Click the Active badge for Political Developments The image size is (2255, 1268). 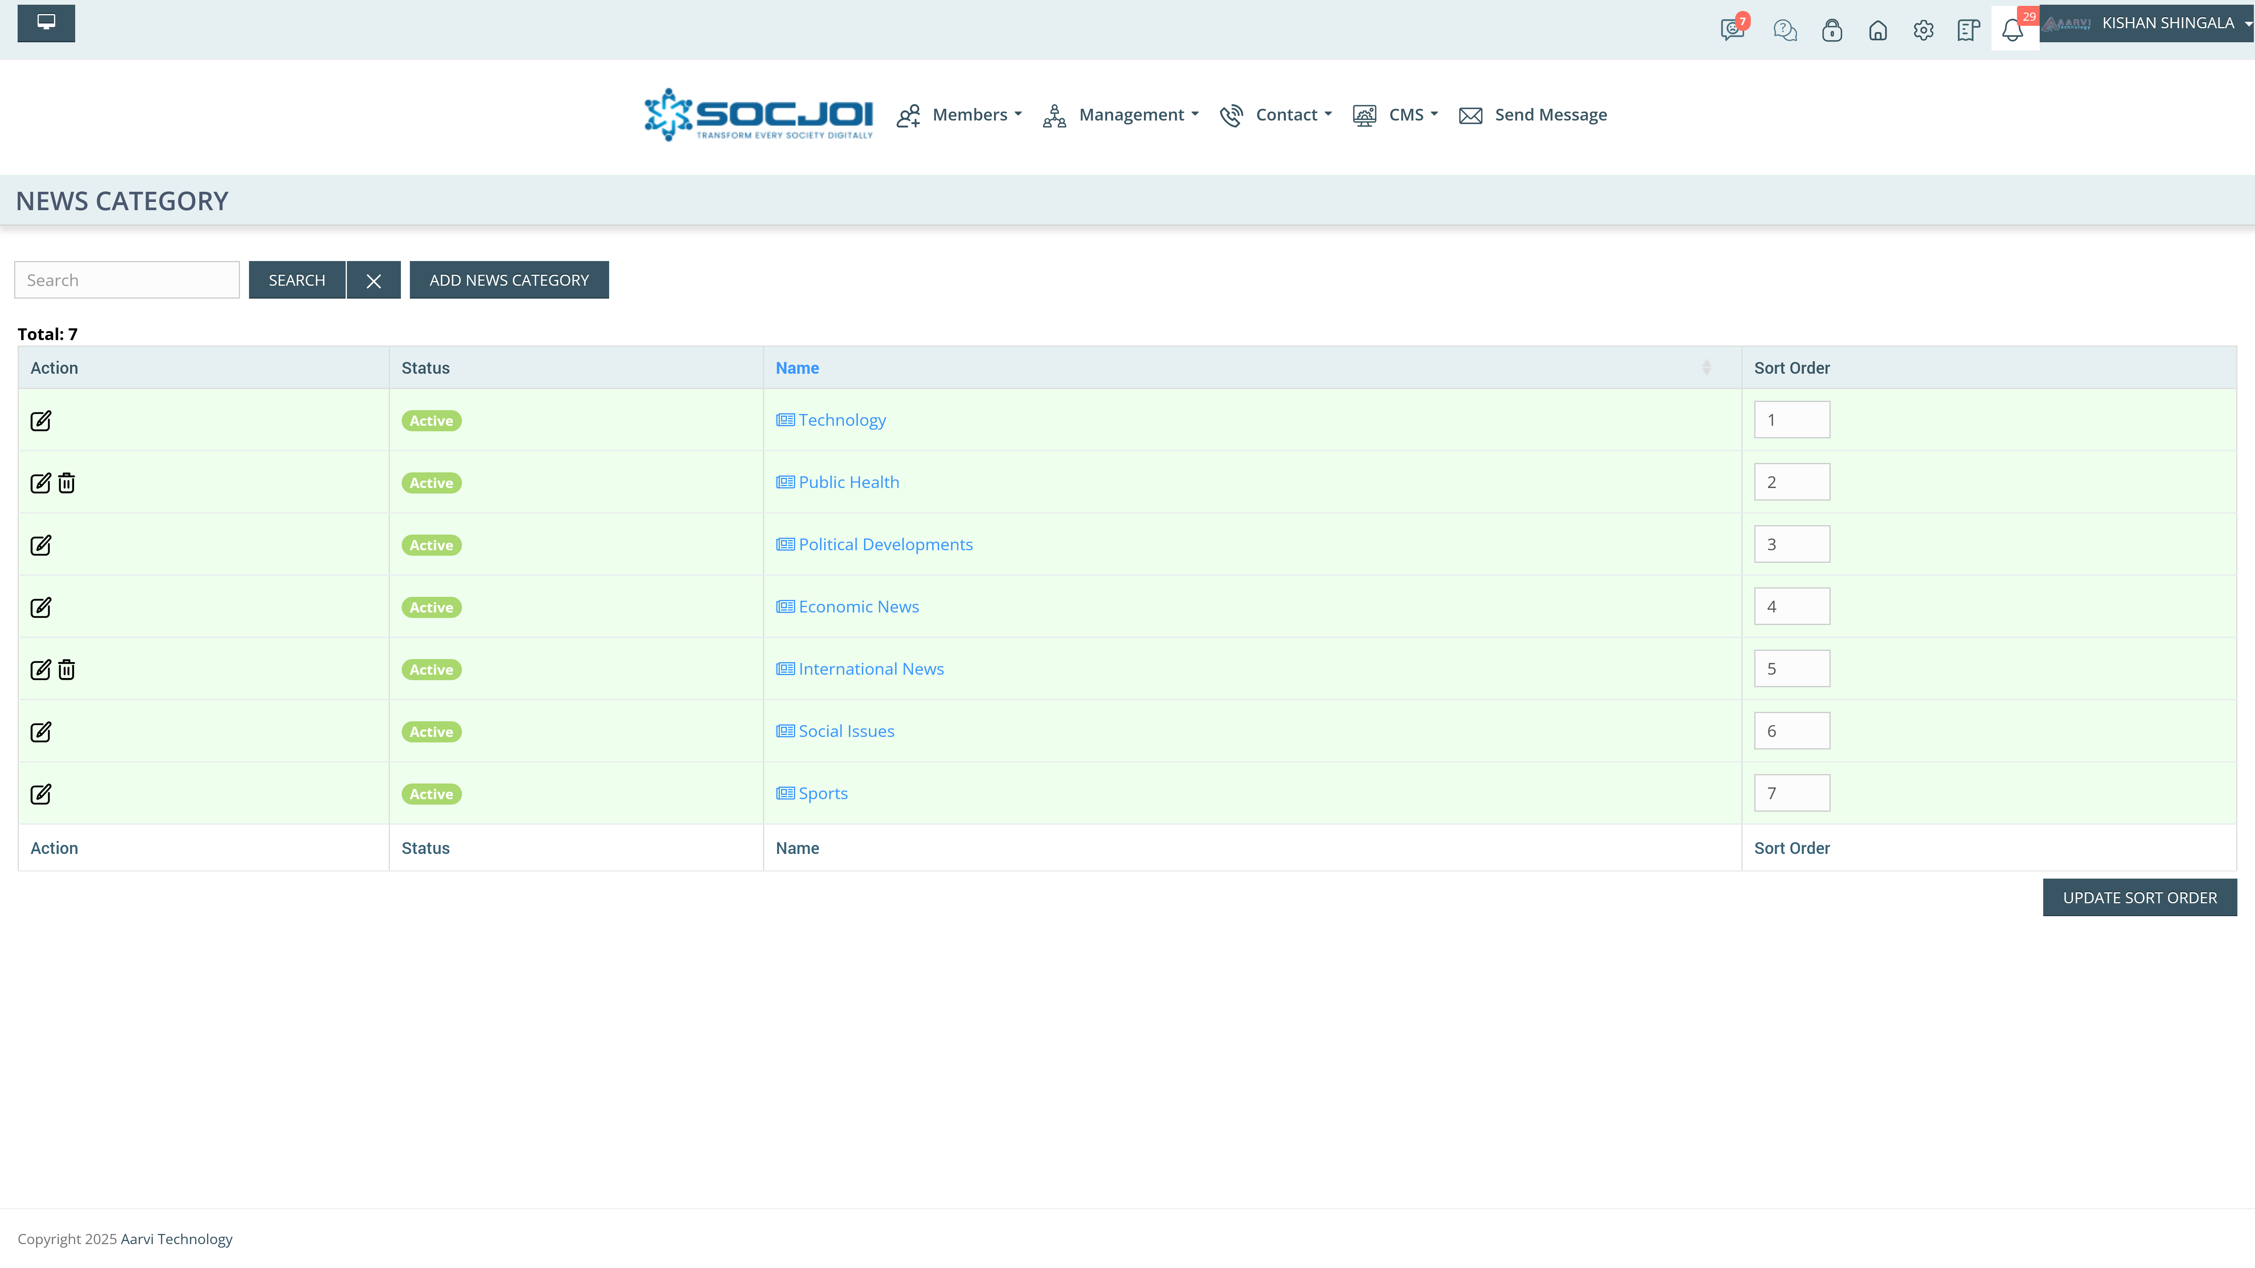tap(431, 545)
